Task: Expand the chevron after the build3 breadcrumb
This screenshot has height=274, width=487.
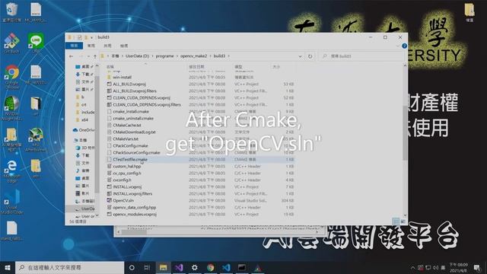Action: click(x=229, y=56)
